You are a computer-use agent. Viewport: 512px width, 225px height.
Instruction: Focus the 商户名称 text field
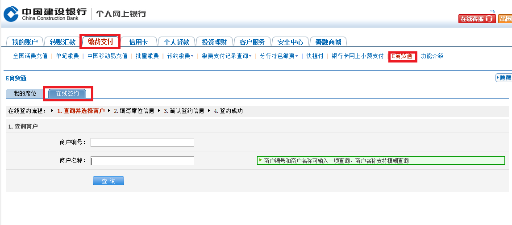click(142, 161)
